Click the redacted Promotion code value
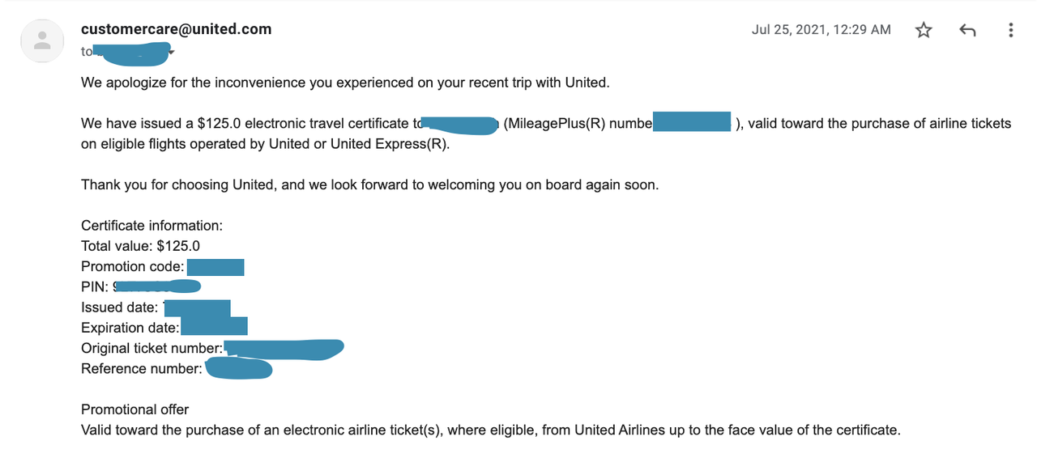The image size is (1037, 462). (216, 267)
